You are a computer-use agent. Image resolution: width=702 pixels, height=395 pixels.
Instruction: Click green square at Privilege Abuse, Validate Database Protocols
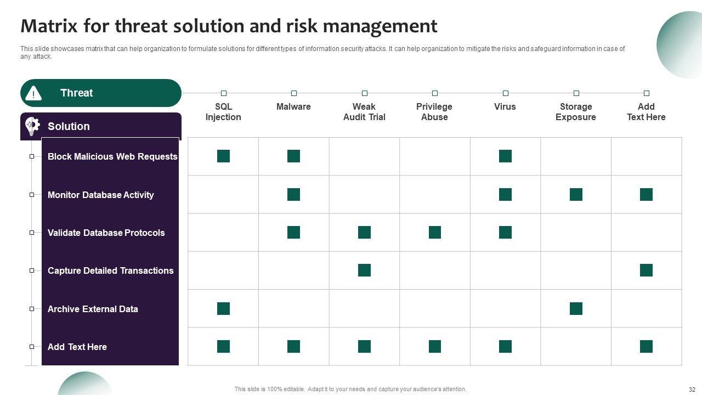pos(435,233)
